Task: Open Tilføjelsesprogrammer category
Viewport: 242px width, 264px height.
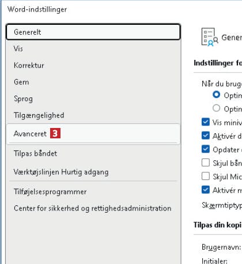Action: 93,192
